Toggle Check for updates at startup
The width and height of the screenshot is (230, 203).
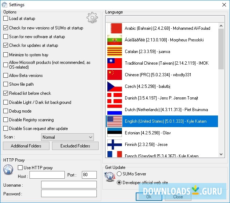[5, 45]
